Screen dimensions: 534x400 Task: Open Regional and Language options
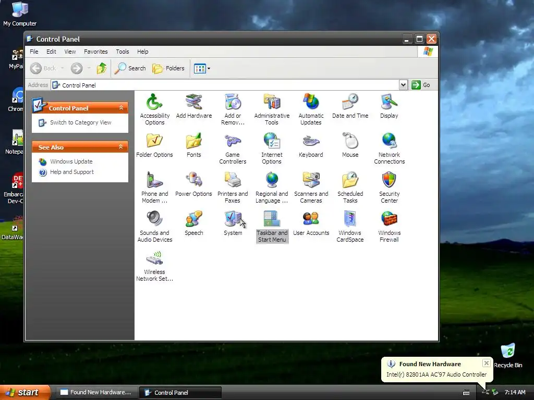pyautogui.click(x=272, y=187)
